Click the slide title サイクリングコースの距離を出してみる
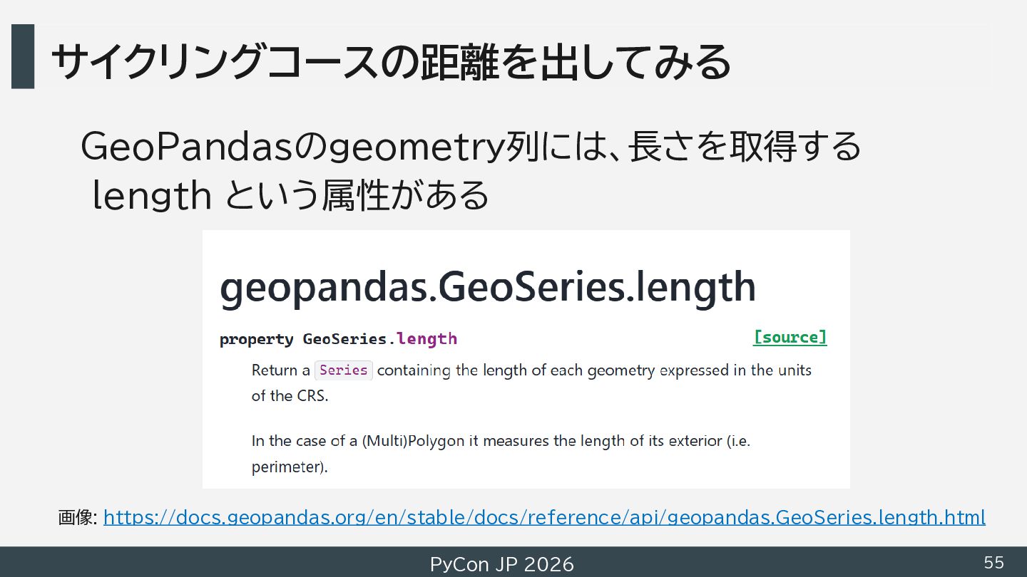The width and height of the screenshot is (1027, 577). coord(390,61)
